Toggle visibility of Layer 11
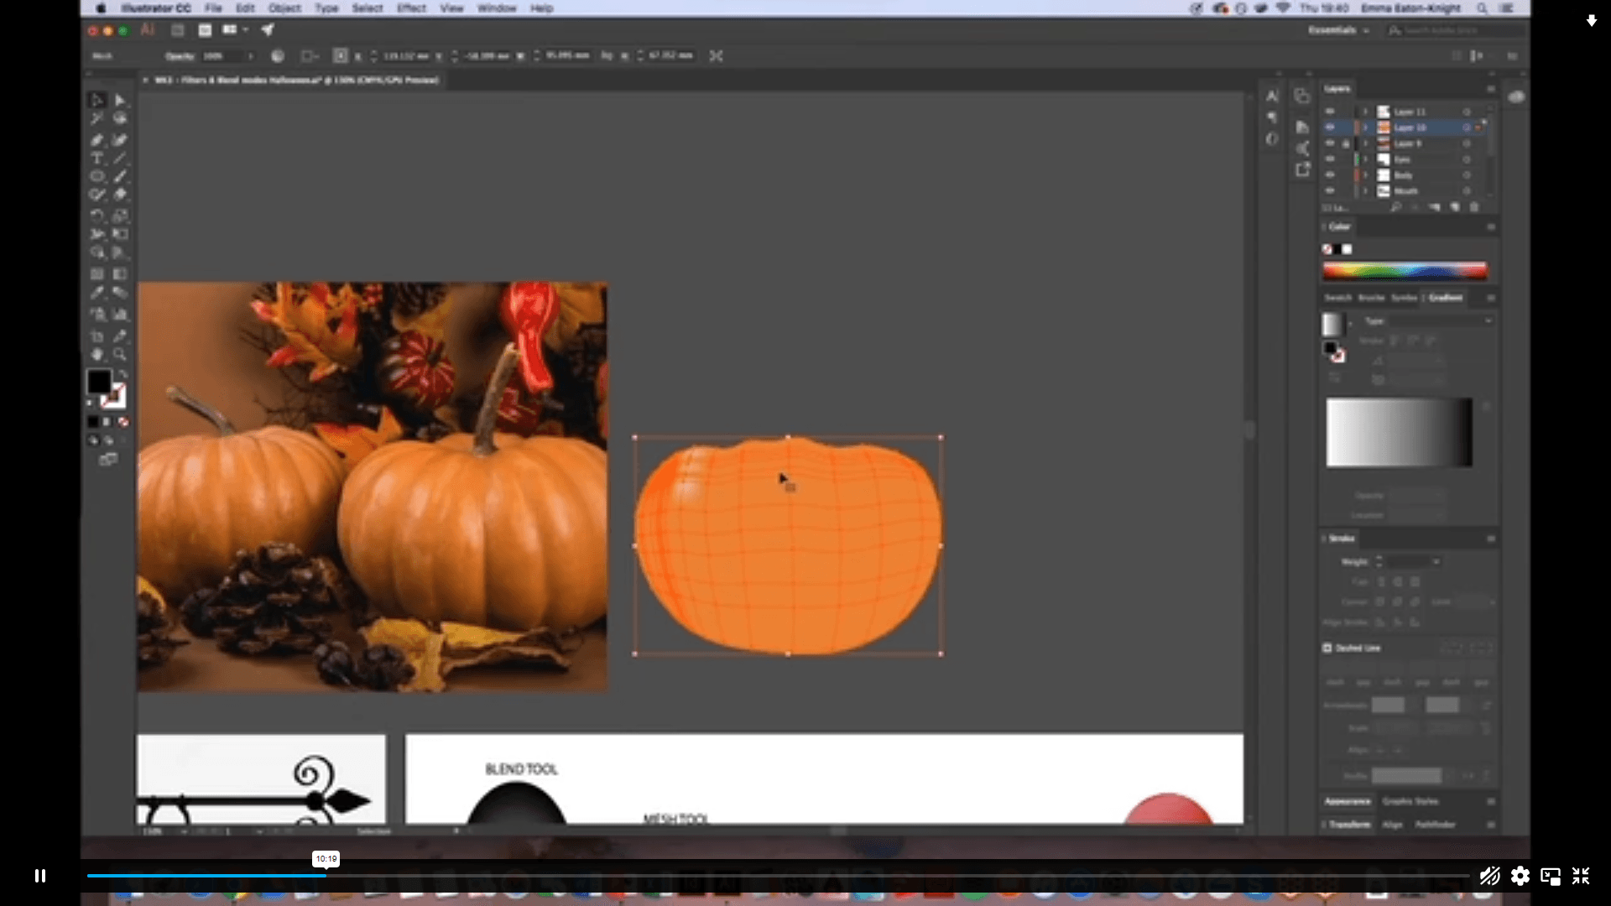The width and height of the screenshot is (1611, 906). [x=1331, y=111]
